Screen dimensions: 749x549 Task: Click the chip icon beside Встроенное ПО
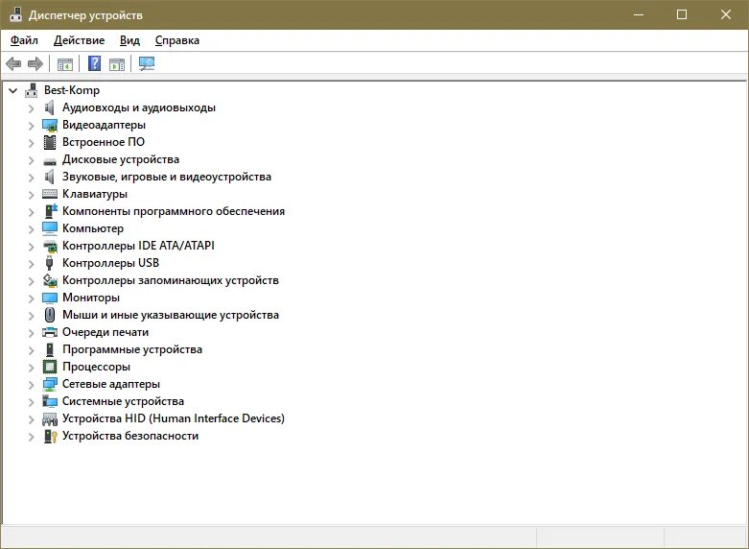pos(50,142)
